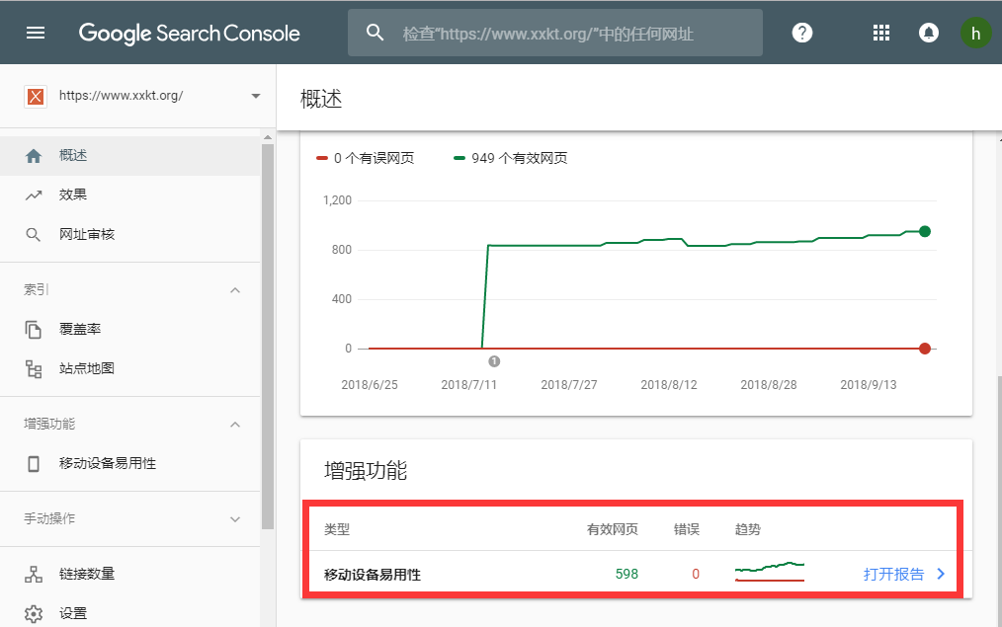Open the account avatar 'h'
This screenshot has width=1002, height=627.
point(975,33)
